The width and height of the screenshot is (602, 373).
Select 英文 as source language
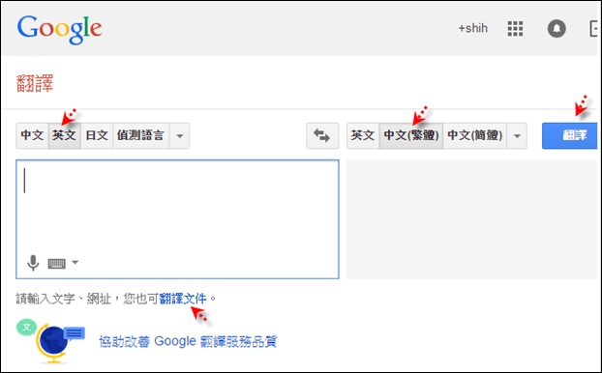point(65,135)
